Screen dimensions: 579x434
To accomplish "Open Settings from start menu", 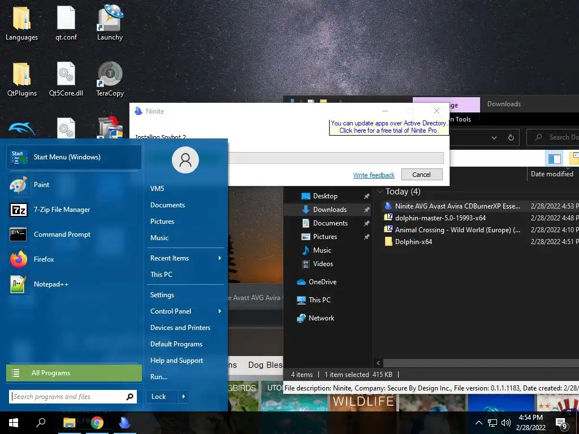I will click(x=162, y=294).
